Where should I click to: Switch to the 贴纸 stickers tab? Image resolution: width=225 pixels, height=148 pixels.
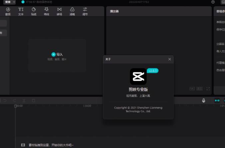click(34, 11)
